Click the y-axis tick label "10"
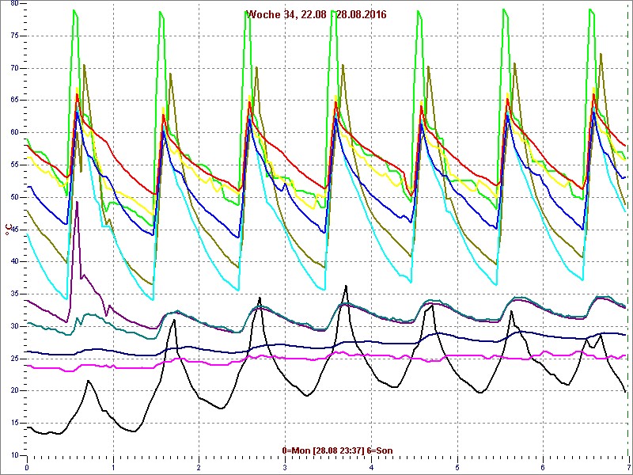The height and width of the screenshot is (475, 633). 14,456
